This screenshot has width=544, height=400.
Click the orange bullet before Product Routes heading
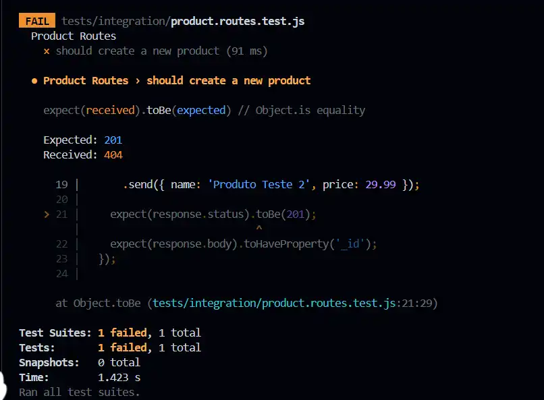click(x=34, y=81)
